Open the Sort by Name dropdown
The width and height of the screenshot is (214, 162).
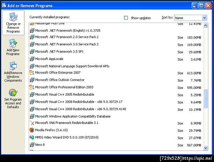(x=204, y=18)
